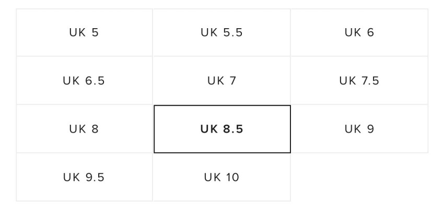Set the shoe size to UK 9.5

(x=84, y=177)
